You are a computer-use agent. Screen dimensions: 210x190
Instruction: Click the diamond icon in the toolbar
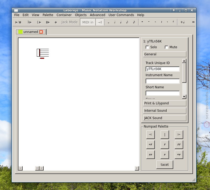(56, 22)
